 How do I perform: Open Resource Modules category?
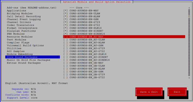click(20, 37)
